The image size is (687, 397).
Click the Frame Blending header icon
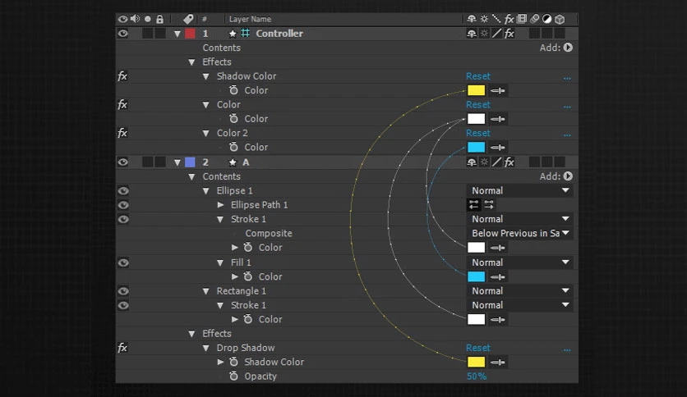(x=522, y=19)
